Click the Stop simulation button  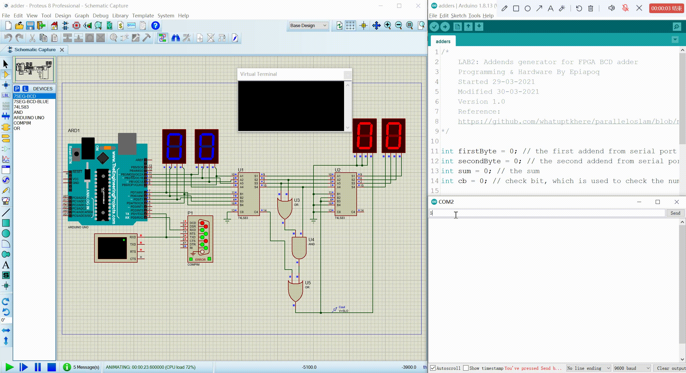(x=51, y=367)
